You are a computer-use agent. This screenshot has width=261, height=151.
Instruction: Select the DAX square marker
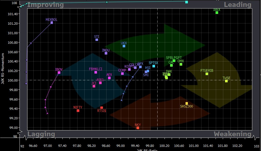point(169,75)
